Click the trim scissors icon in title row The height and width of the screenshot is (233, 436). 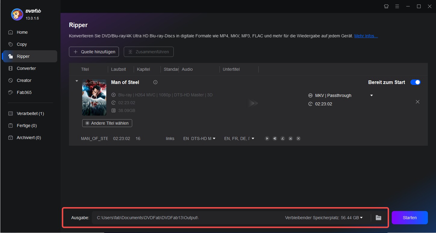tap(291, 138)
